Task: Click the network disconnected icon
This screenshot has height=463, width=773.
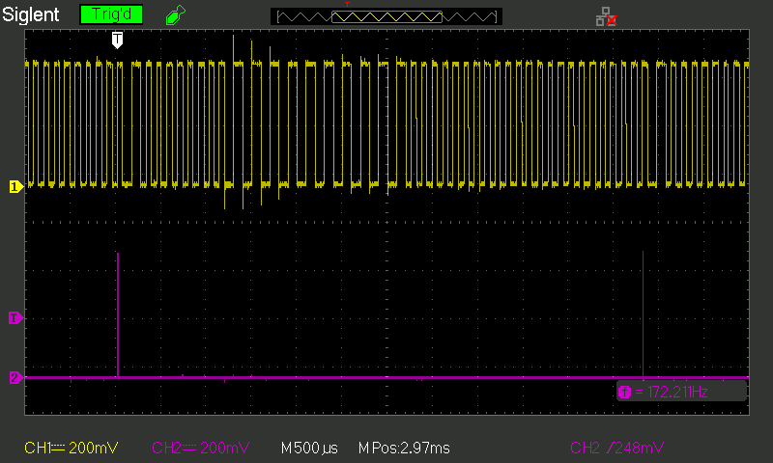Action: pyautogui.click(x=607, y=16)
